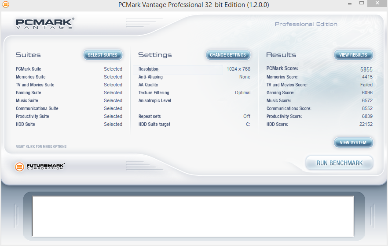The height and width of the screenshot is (246, 388).
Task: Click the None anti-aliasing value
Action: click(245, 77)
